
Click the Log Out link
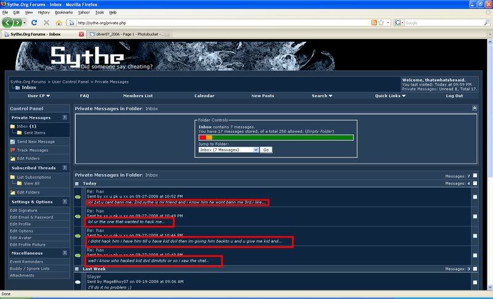(x=454, y=96)
